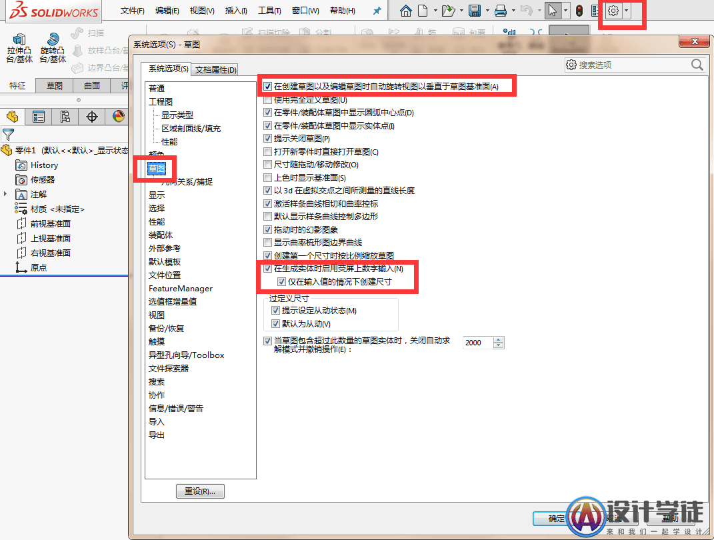The height and width of the screenshot is (540, 714).
Task: Select 几何关系/捕捉 category in options list
Action: tap(187, 182)
